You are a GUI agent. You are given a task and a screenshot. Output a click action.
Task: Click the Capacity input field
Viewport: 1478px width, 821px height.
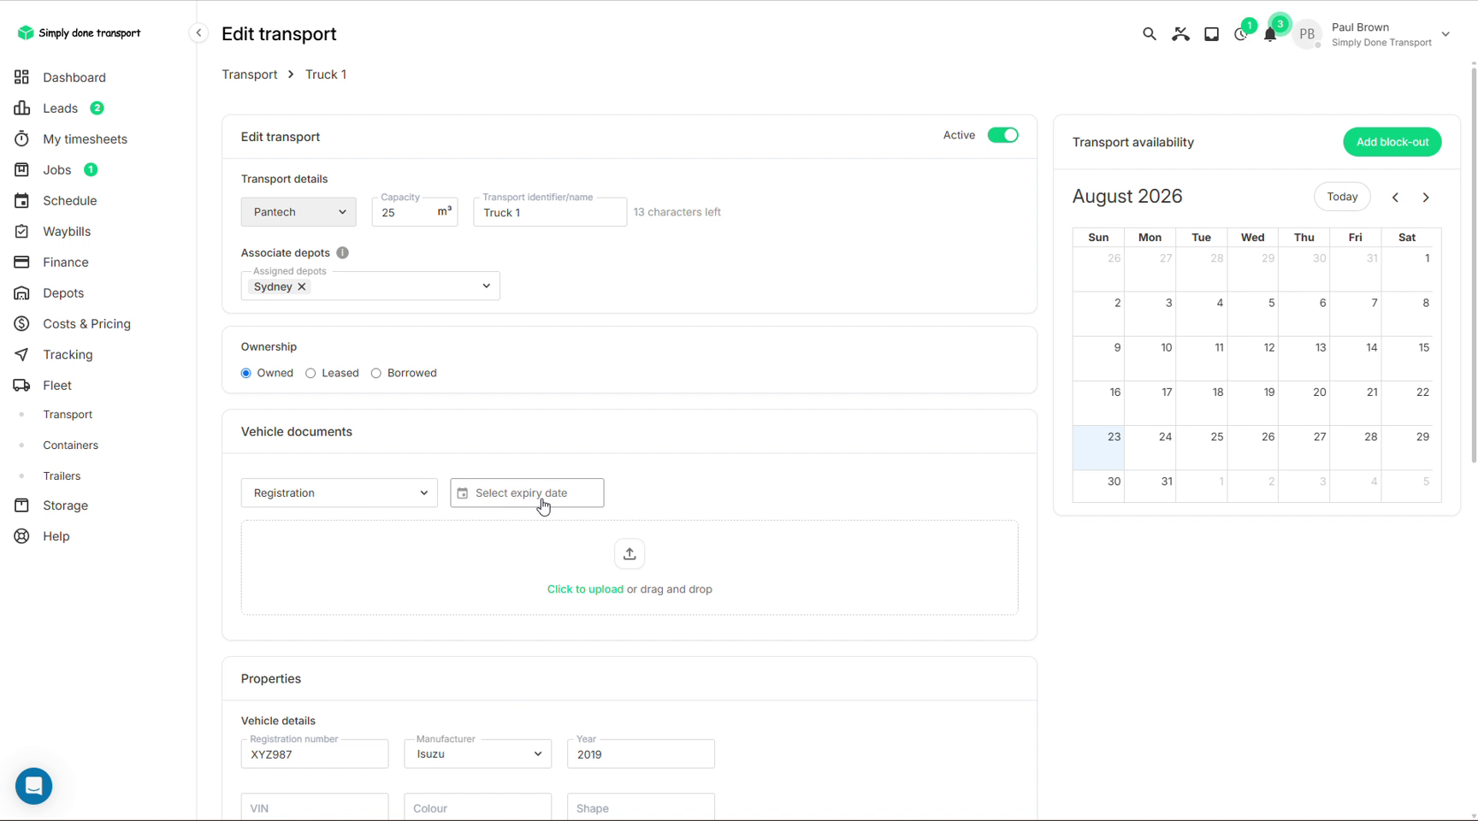(415, 212)
